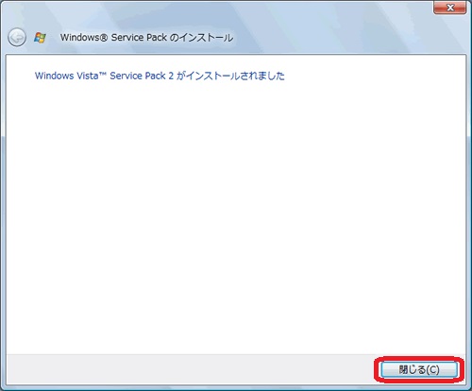Click the gray footer bar beside the 閉じる button
The height and width of the screenshot is (391, 472).
189,369
